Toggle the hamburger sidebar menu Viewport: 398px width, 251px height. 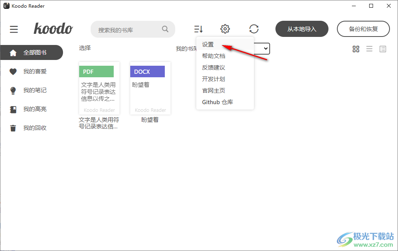coord(14,29)
